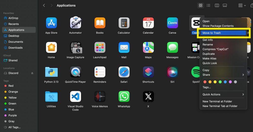253x132 pixels.
Task: Select the Python 3.13 folder icon
Action: [51, 72]
